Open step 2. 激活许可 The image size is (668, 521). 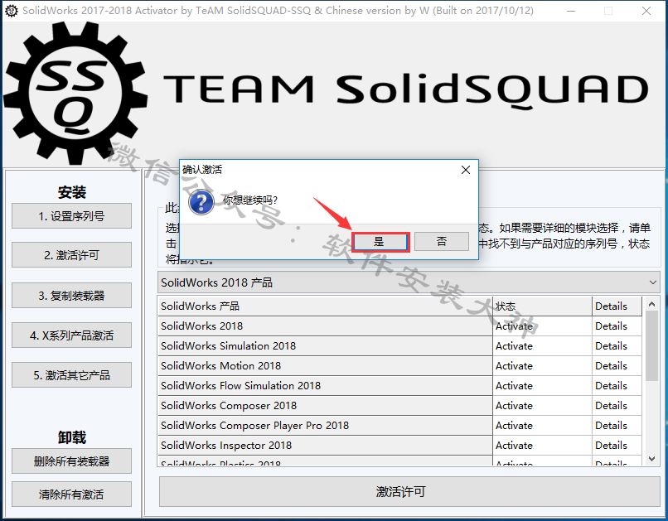pos(71,255)
